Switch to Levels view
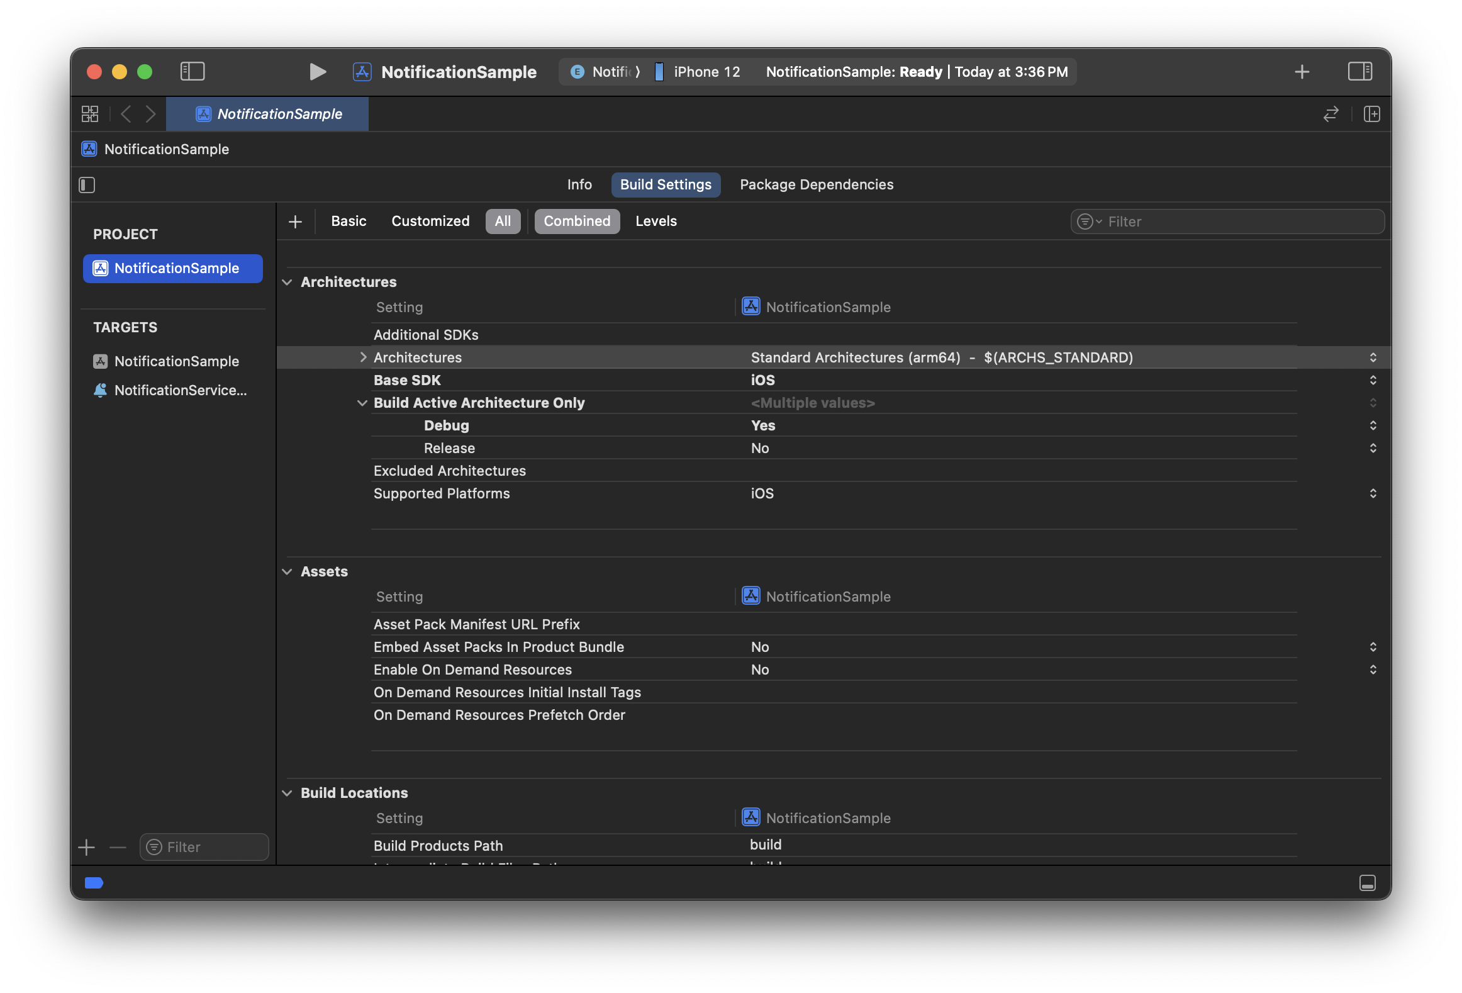 pyautogui.click(x=656, y=222)
